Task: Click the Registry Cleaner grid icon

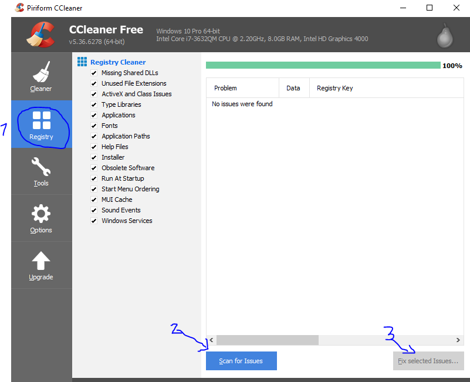Action: [x=82, y=62]
